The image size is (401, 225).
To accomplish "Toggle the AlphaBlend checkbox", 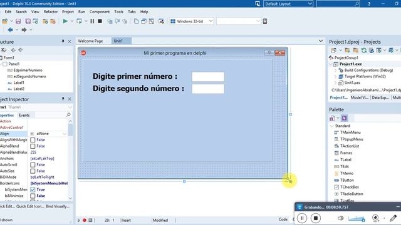I will click(33, 146).
